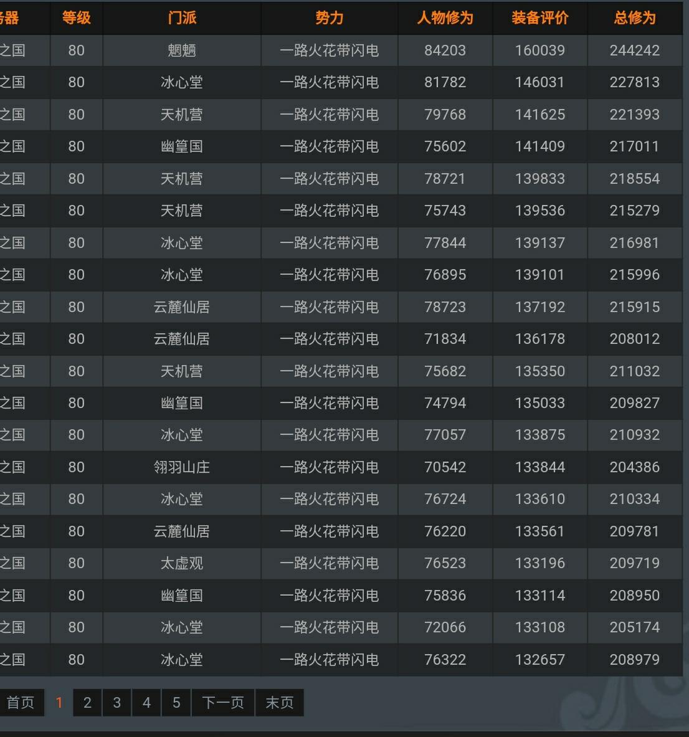
Task: Sort by 装备评价 header
Action: click(540, 18)
